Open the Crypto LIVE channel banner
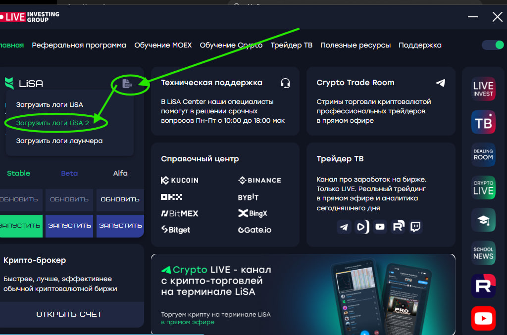This screenshot has width=507, height=335. [303, 294]
